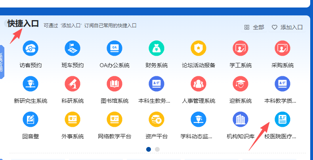Open the 访客预约 visitor reservation icon

[x=31, y=48]
